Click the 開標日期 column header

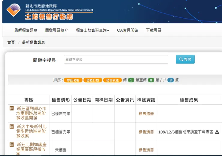tap(103, 100)
